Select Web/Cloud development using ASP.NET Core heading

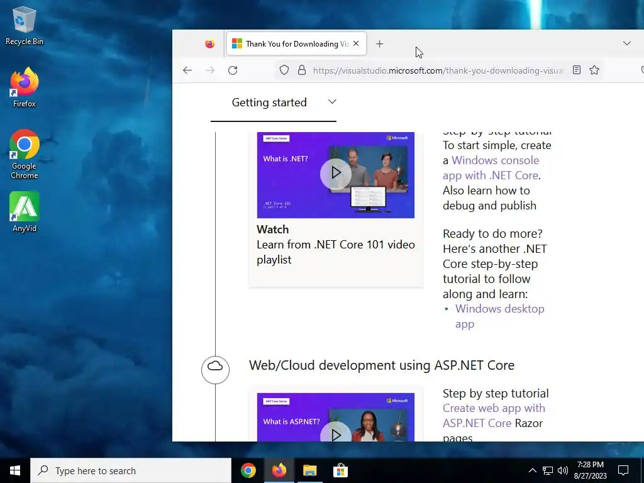(x=382, y=365)
